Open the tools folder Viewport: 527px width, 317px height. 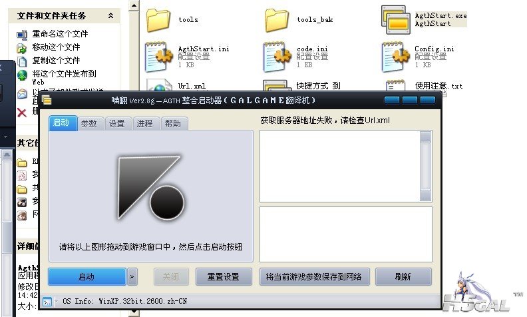point(158,20)
